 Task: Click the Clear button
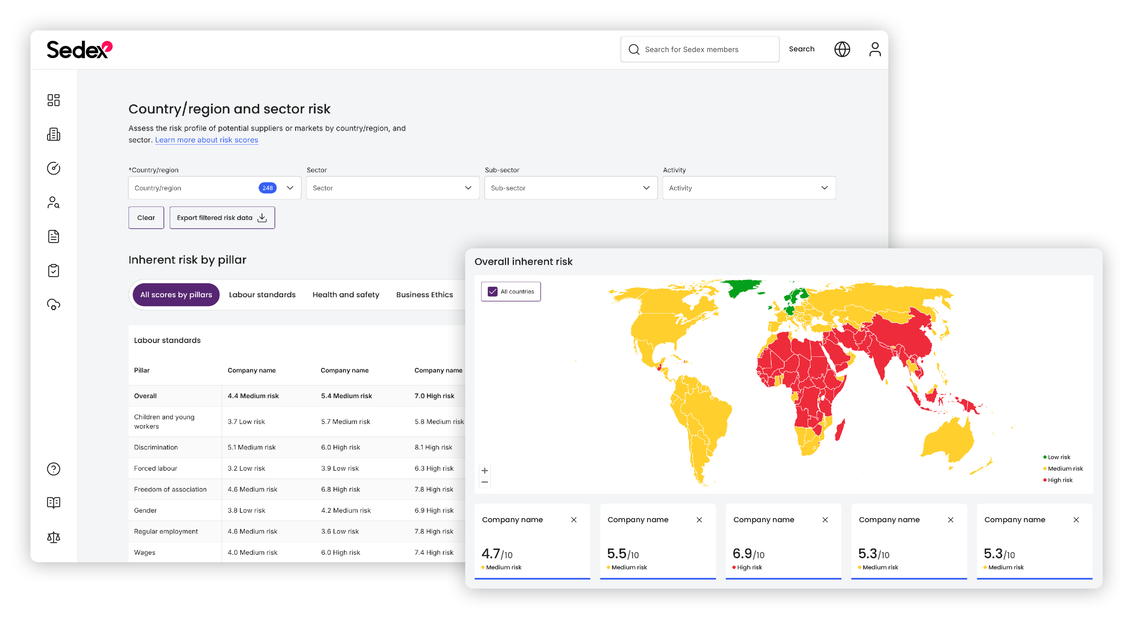click(146, 218)
